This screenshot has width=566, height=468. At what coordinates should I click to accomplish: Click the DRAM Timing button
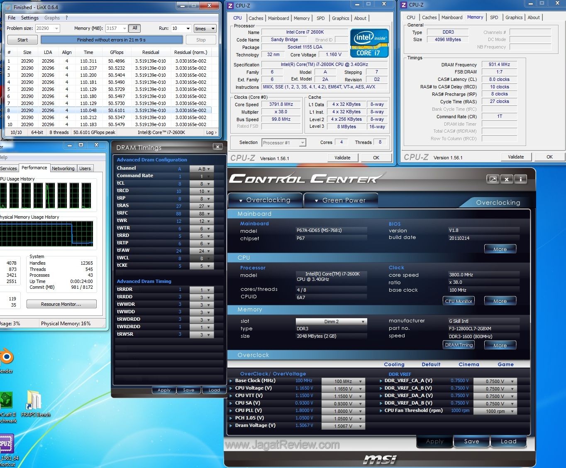(x=459, y=345)
